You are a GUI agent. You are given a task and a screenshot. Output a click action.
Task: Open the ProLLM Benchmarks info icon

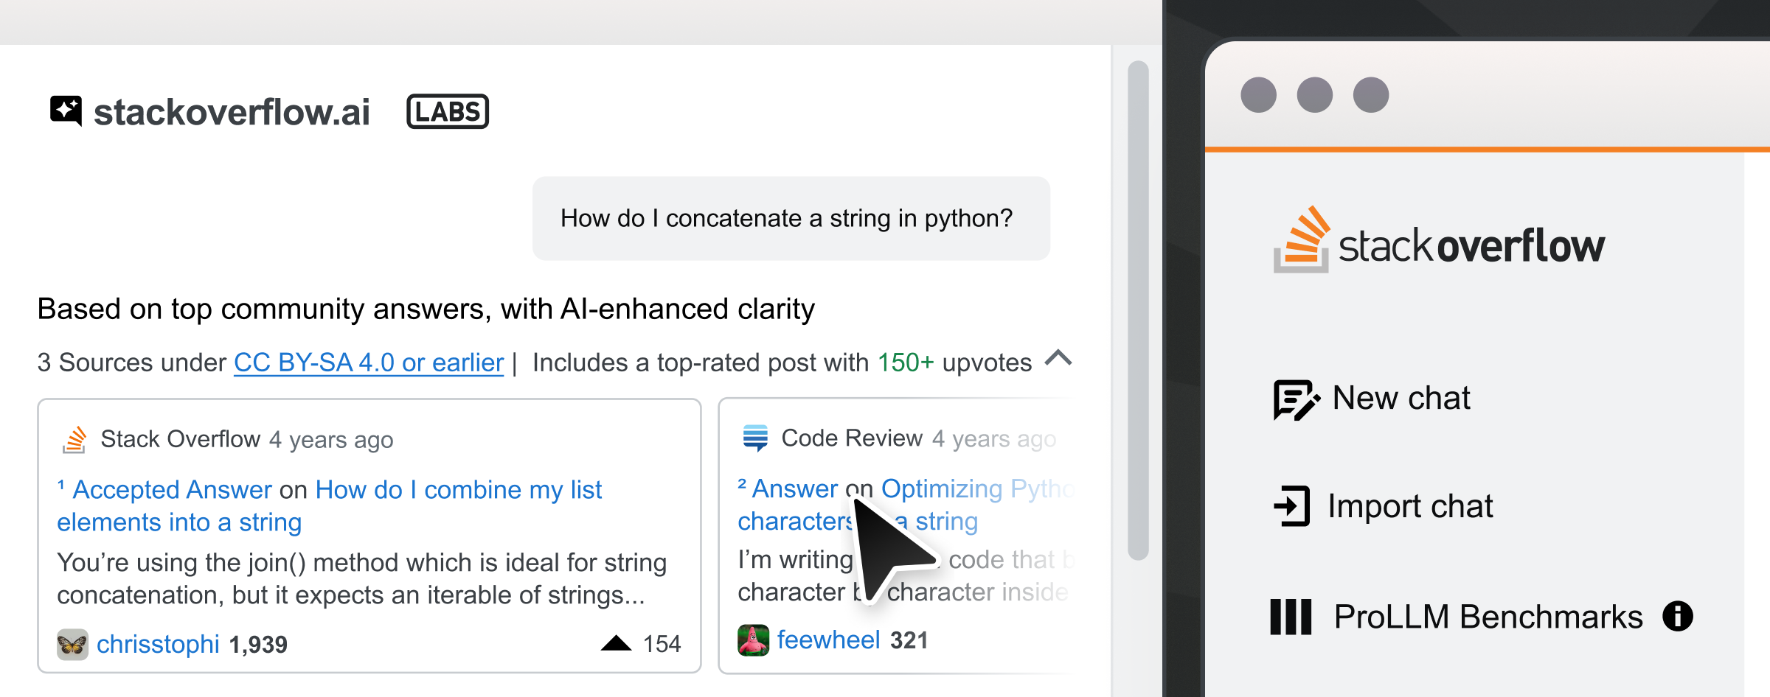[1677, 616]
